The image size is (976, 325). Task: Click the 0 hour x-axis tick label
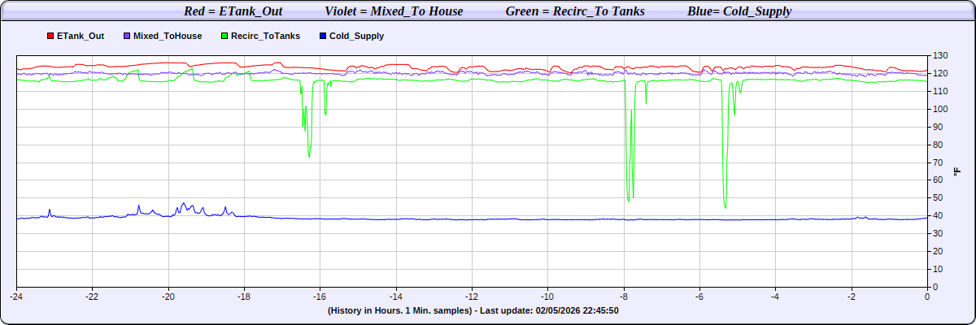click(927, 297)
